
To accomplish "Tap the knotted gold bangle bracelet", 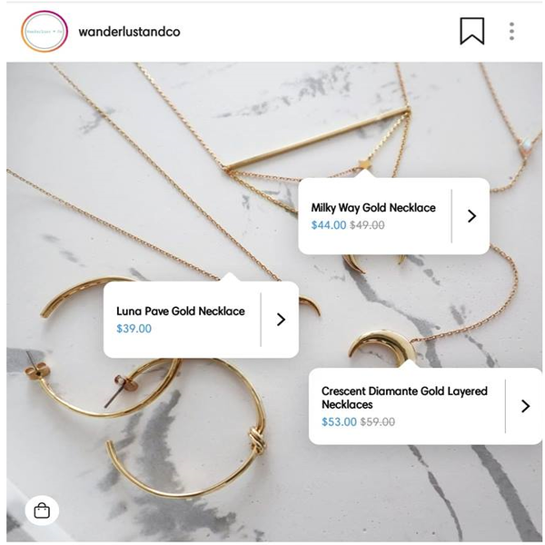I will click(188, 431).
